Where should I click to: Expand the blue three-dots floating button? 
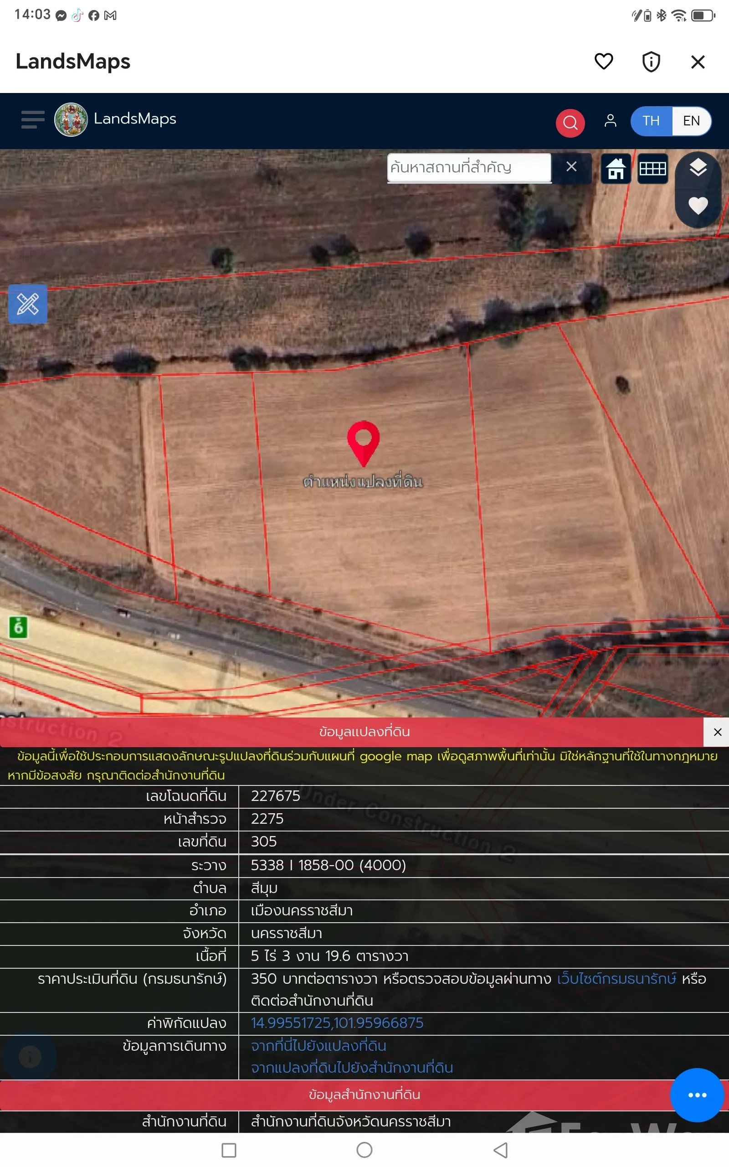[697, 1095]
